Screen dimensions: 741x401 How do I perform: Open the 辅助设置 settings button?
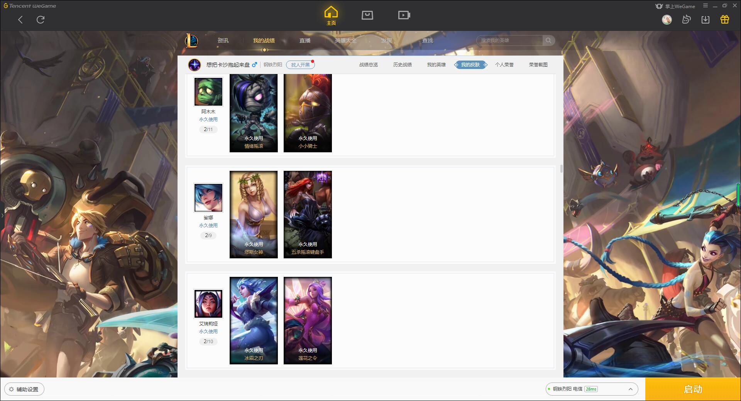[24, 389]
